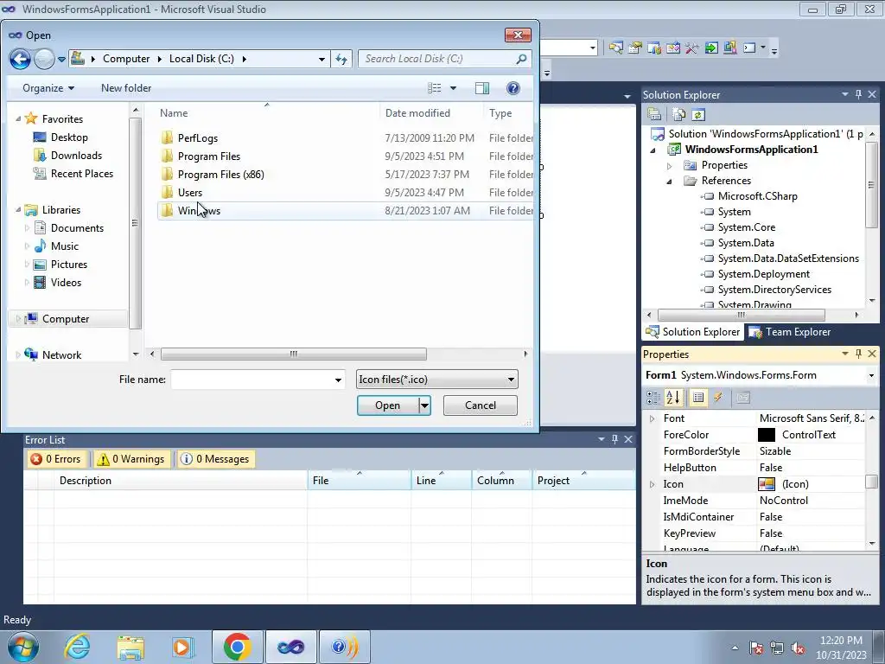Open the Command Window toolbar icon
This screenshot has width=885, height=664.
[749, 48]
